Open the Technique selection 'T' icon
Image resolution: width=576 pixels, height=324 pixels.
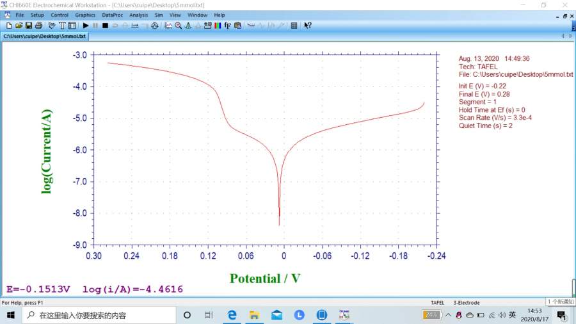(62, 26)
